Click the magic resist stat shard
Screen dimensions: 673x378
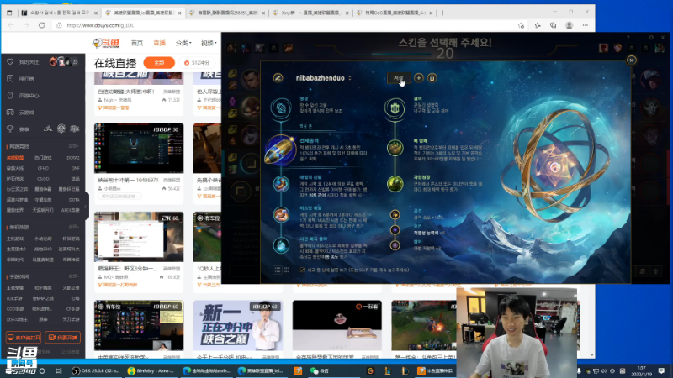click(x=395, y=245)
